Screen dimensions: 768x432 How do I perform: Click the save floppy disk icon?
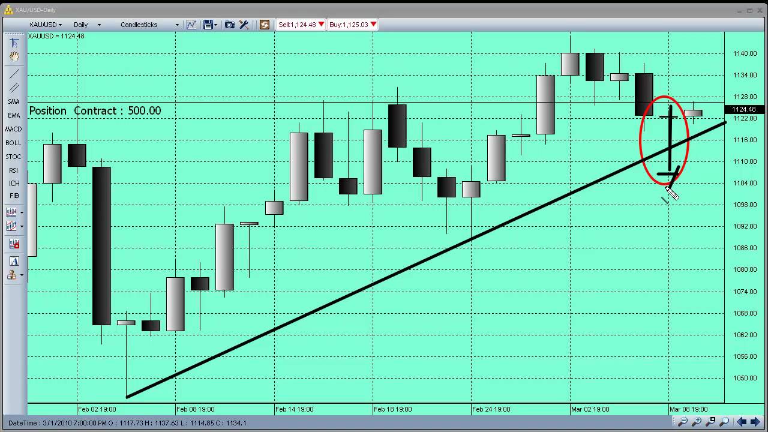coord(208,25)
